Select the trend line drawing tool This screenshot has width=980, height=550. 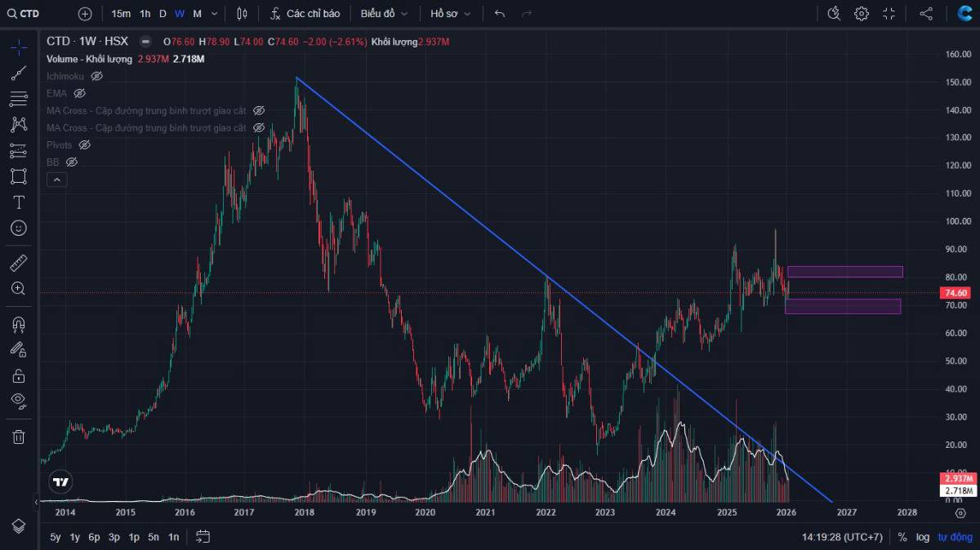[18, 73]
